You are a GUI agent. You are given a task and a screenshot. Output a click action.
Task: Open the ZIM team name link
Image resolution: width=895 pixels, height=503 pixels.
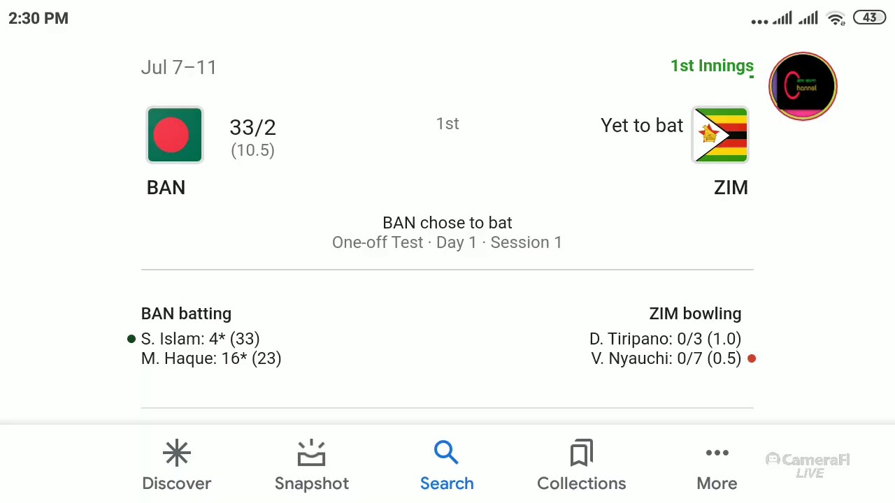click(731, 187)
